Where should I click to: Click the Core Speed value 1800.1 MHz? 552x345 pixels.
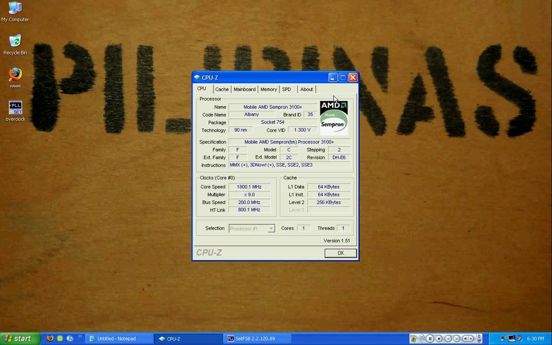point(249,187)
